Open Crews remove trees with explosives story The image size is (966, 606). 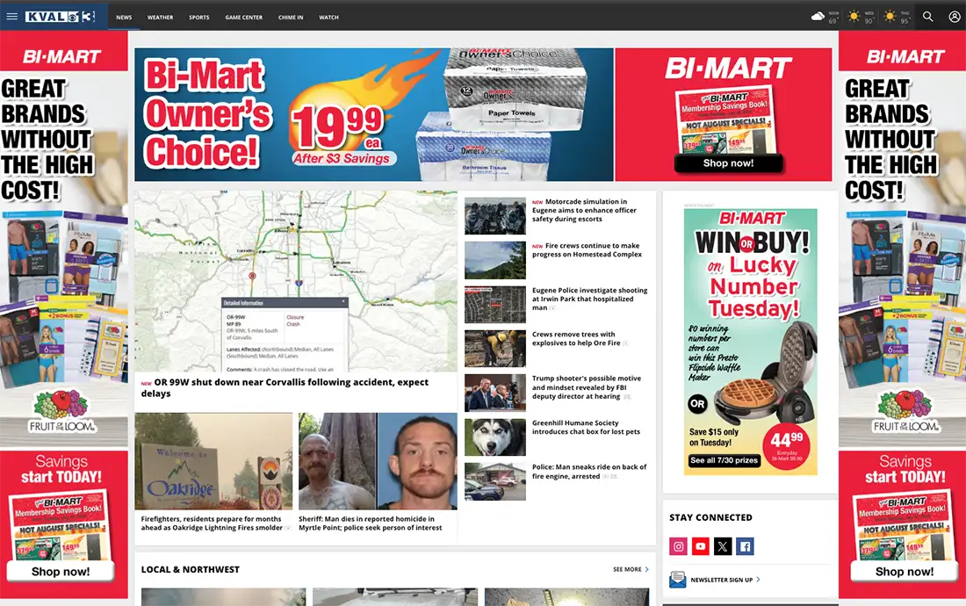coord(577,339)
